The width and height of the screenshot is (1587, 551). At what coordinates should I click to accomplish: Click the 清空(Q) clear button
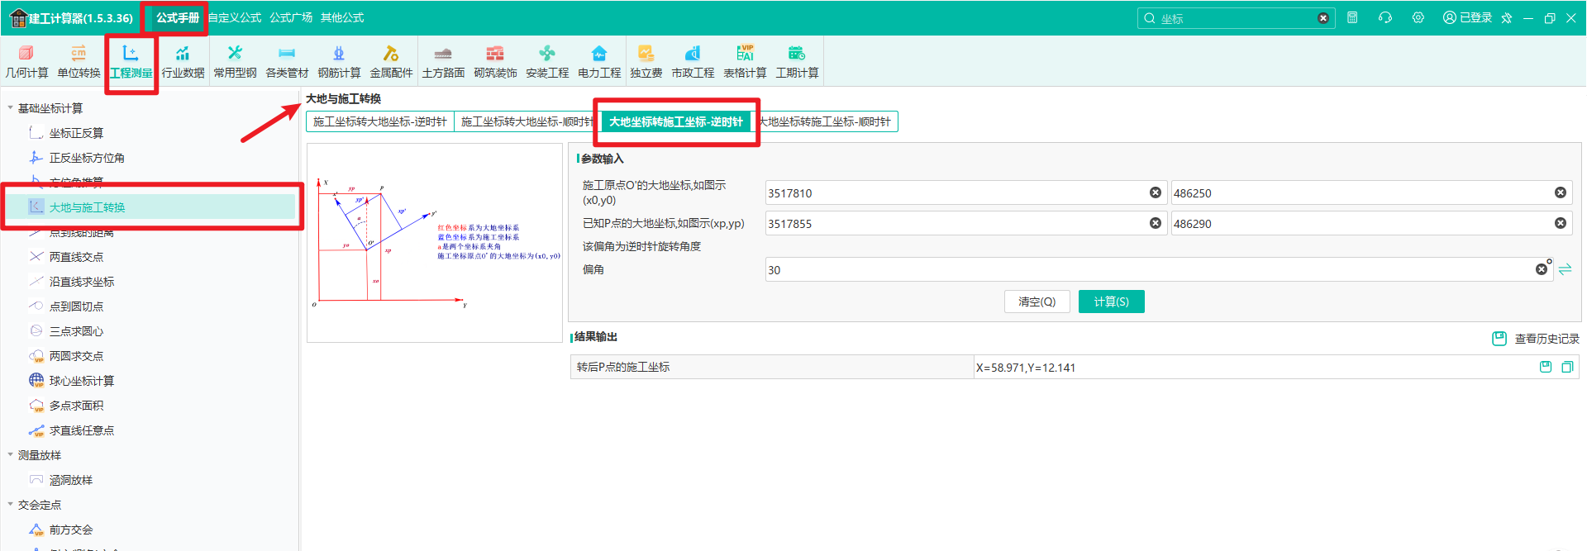(x=1037, y=302)
